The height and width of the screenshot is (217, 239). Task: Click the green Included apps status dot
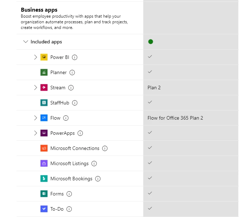click(151, 42)
